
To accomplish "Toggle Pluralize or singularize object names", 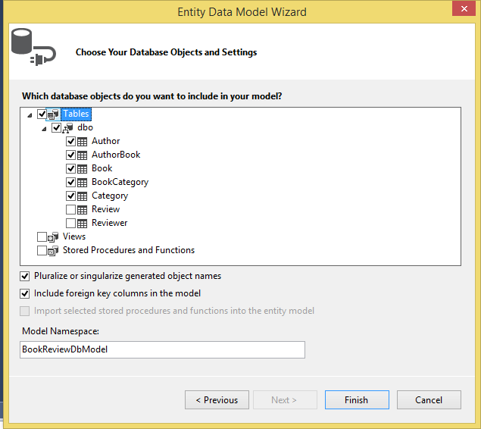I will click(24, 276).
